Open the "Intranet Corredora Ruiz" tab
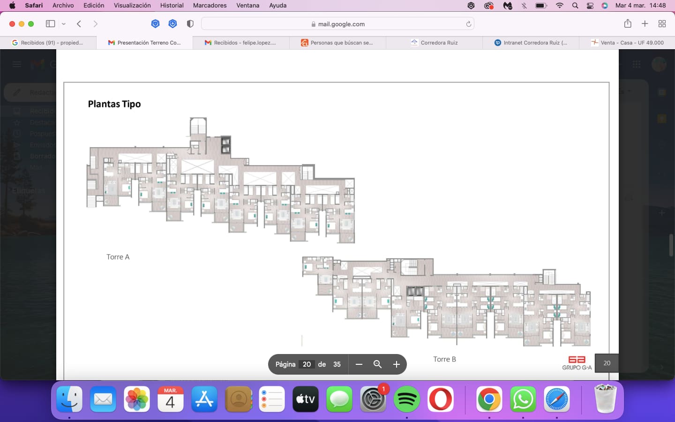The image size is (675, 422). [x=531, y=43]
